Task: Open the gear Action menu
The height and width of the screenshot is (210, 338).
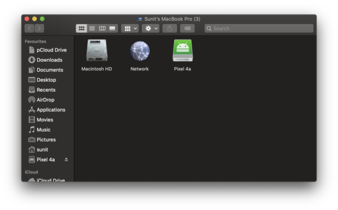Action: click(150, 28)
